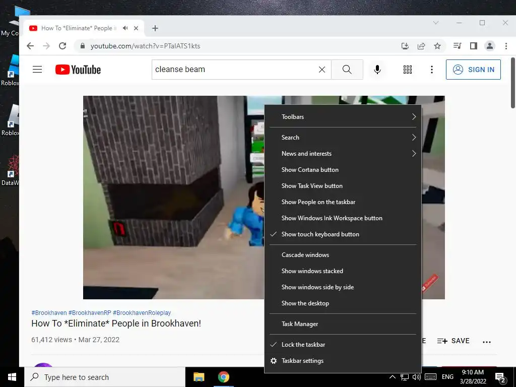516x387 pixels.
Task: Click the install app icon in address bar
Action: pos(405,46)
